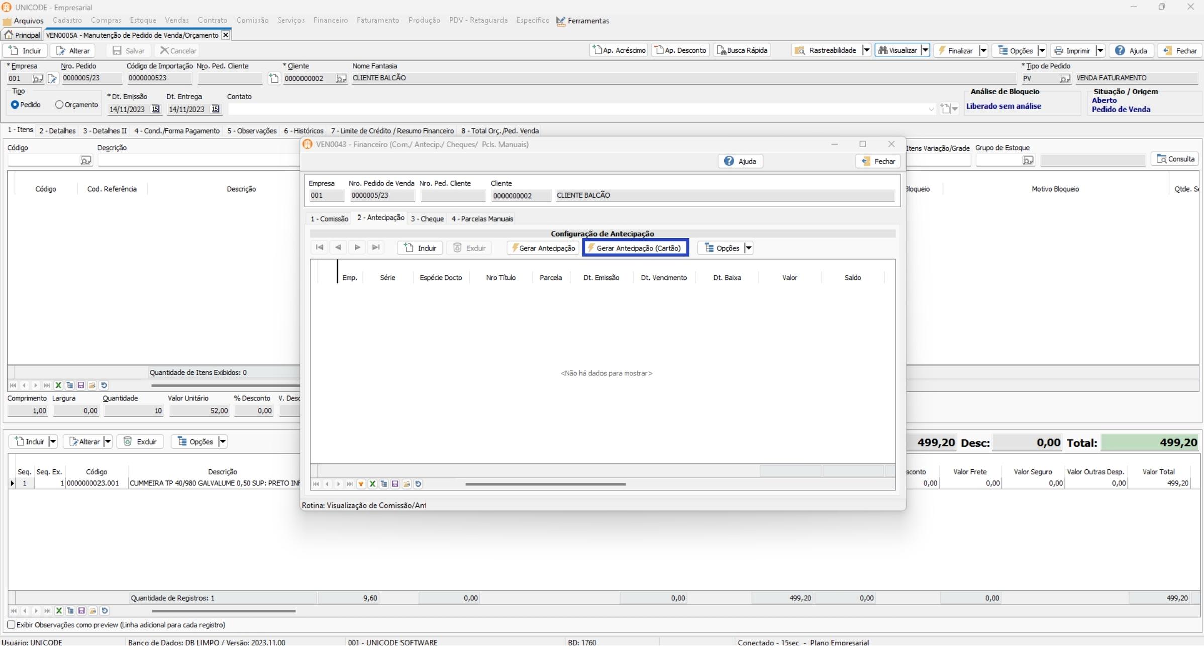This screenshot has height=646, width=1204.
Task: Click the new client icon beside Cliente
Action: 274,78
